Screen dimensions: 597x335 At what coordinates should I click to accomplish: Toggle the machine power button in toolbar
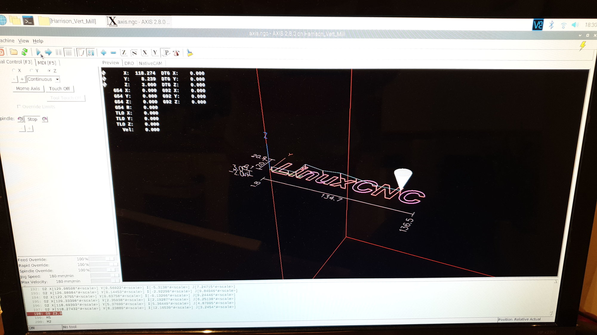(x=1, y=52)
